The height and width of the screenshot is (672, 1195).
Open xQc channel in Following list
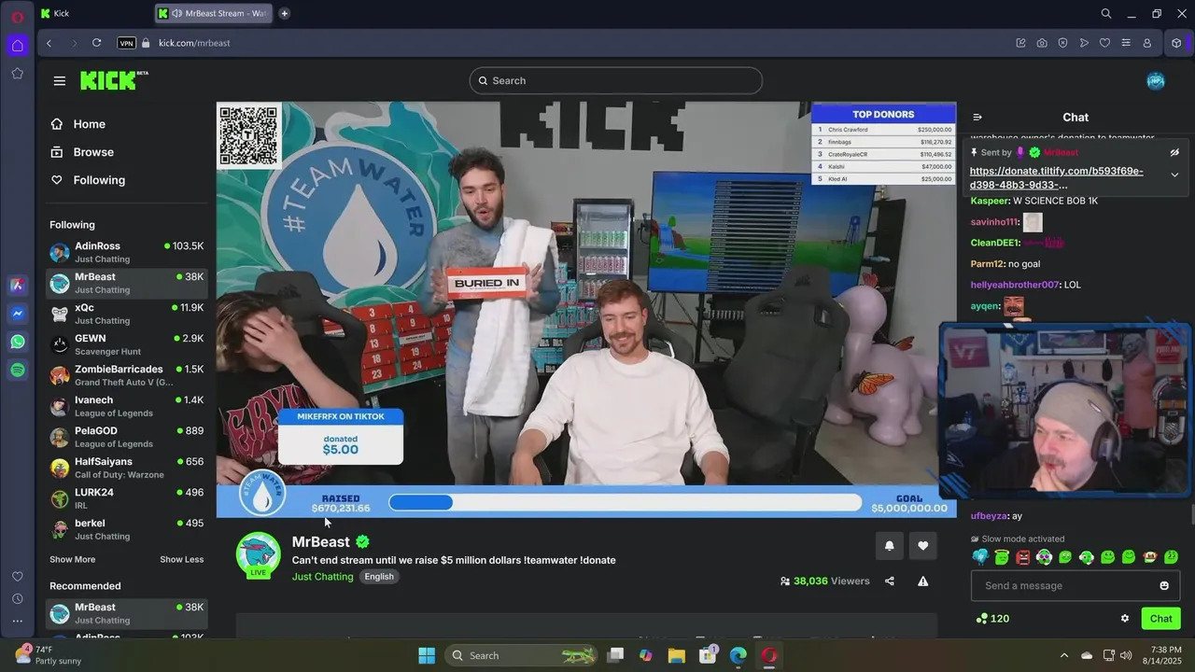(x=127, y=314)
